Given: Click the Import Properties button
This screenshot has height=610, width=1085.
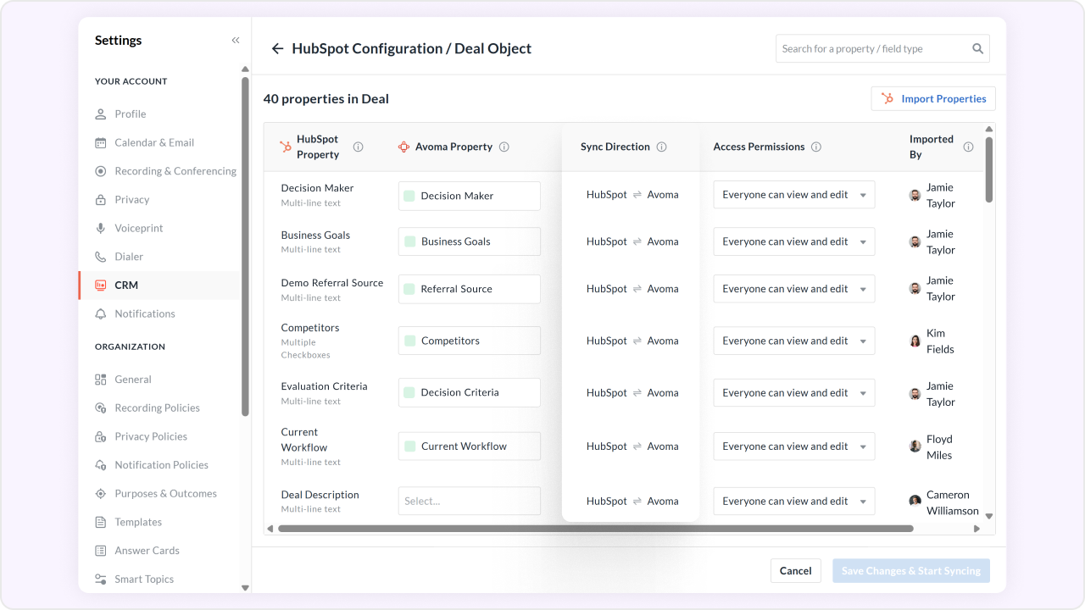Looking at the screenshot, I should pyautogui.click(x=933, y=98).
